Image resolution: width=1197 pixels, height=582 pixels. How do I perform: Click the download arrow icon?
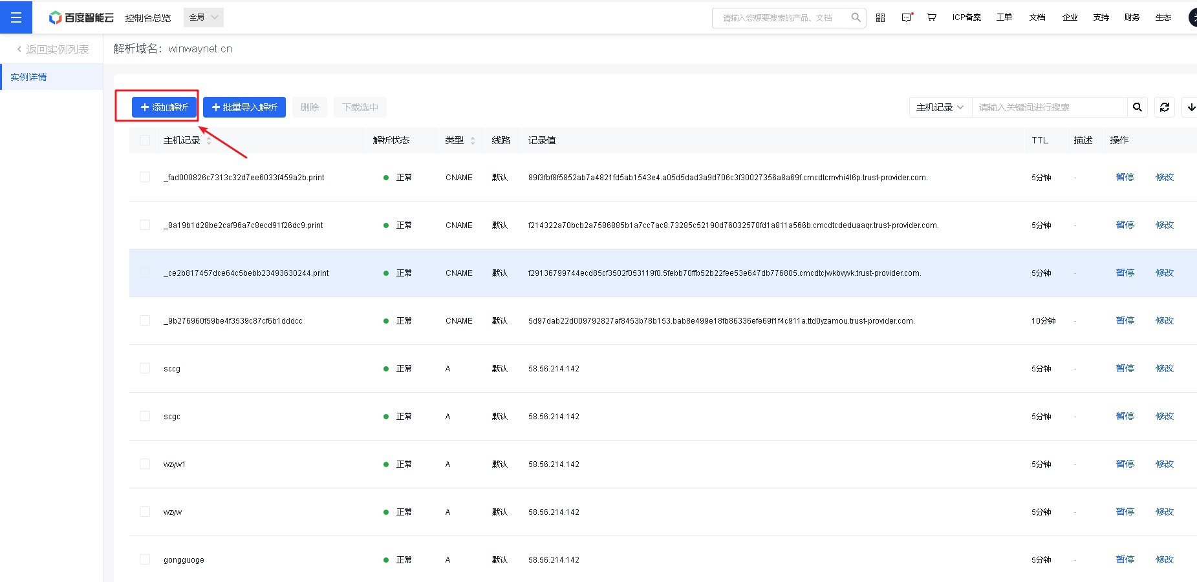(x=1190, y=107)
